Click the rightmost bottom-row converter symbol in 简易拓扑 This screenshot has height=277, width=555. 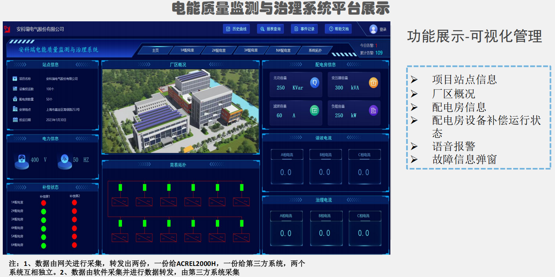click(241, 238)
